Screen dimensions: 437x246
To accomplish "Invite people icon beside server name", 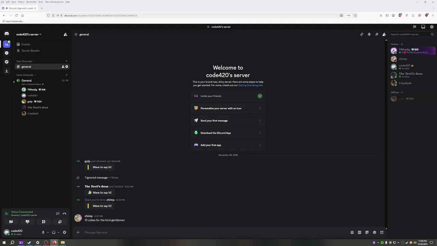I will (x=65, y=34).
